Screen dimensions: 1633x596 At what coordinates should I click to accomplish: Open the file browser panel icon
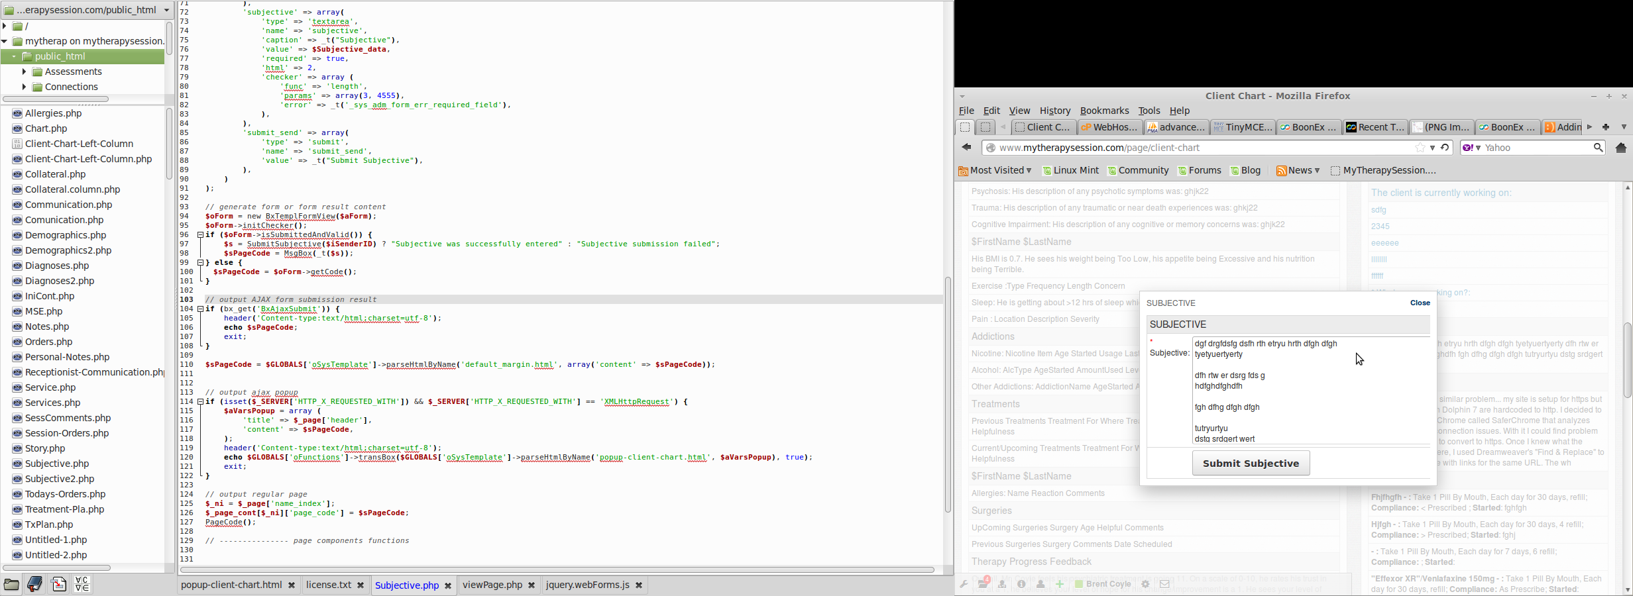point(11,584)
